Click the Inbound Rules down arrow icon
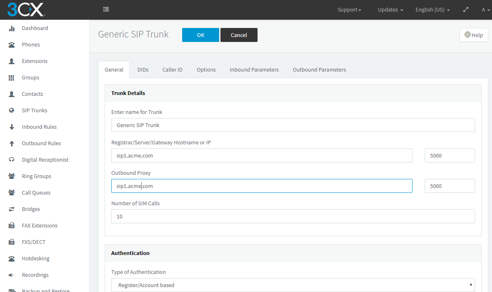This screenshot has height=292, width=492. (x=12, y=127)
